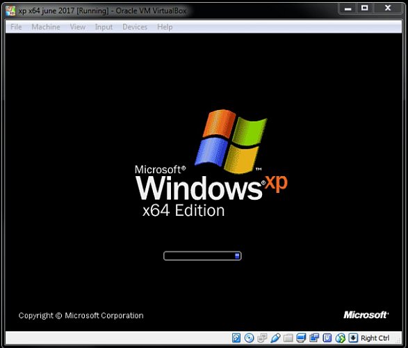This screenshot has height=348, width=408.
Task: Click the Right Ctrl host key label
Action: [375, 338]
